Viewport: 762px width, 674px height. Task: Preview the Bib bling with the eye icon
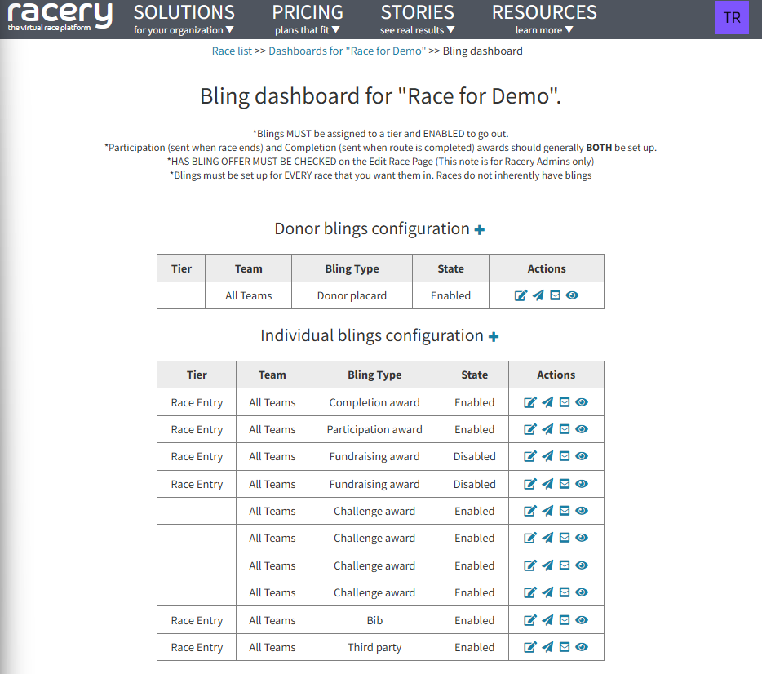pos(581,620)
